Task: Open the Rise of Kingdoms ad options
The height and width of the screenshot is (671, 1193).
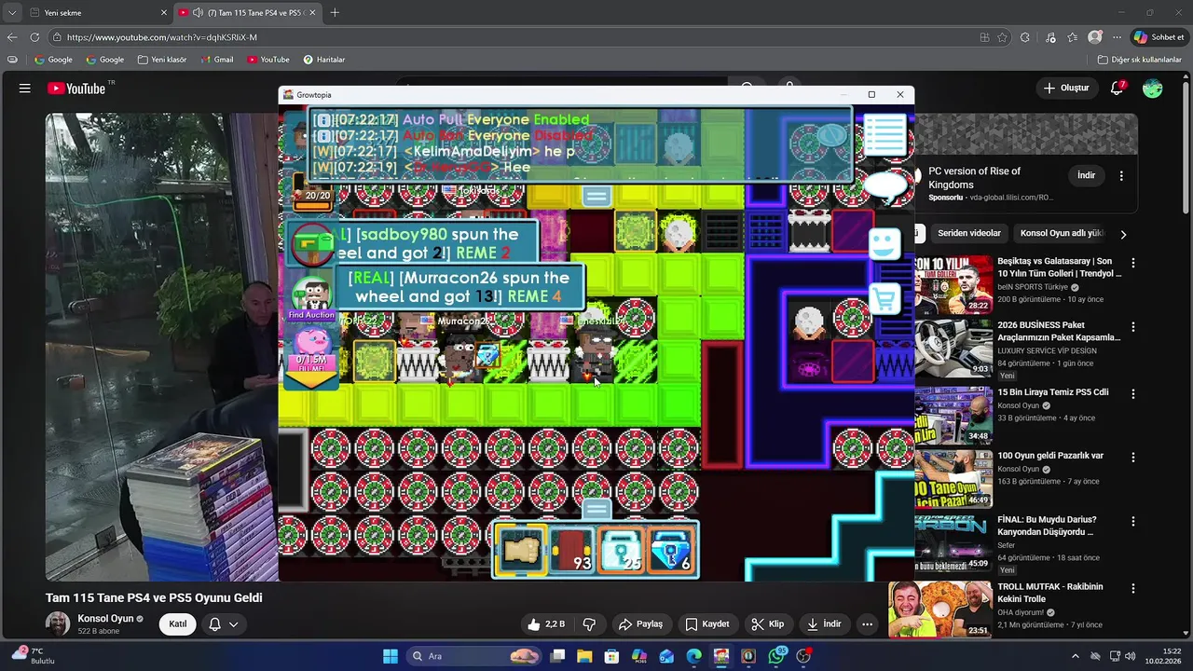Action: pos(1121,175)
